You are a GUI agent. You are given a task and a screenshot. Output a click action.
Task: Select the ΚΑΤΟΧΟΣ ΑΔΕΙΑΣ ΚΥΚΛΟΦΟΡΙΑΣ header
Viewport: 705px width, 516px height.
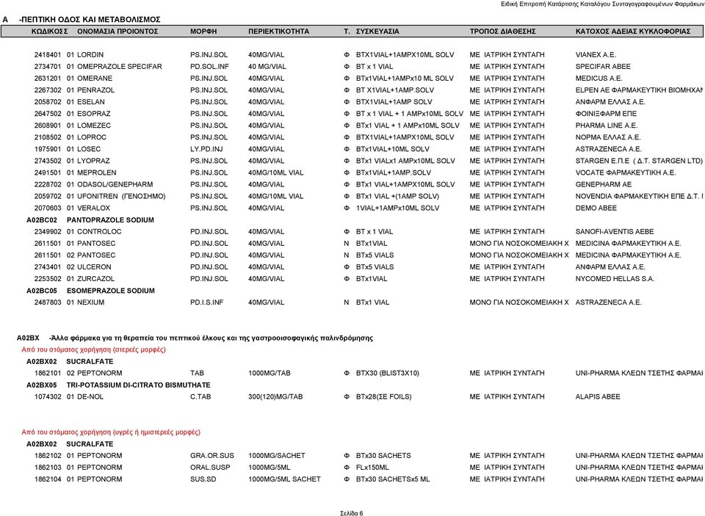633,32
